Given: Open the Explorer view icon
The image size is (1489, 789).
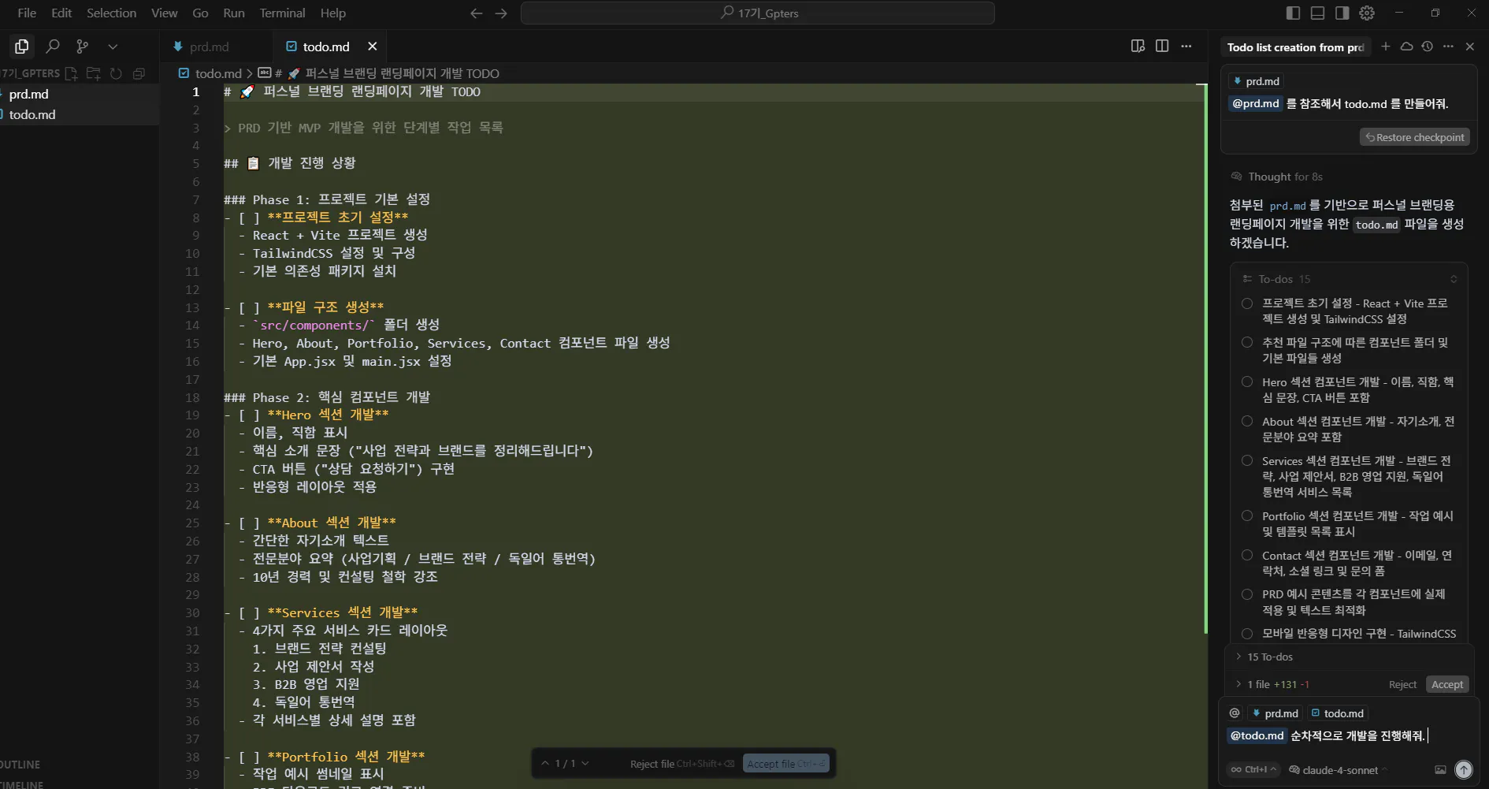Looking at the screenshot, I should tap(22, 47).
